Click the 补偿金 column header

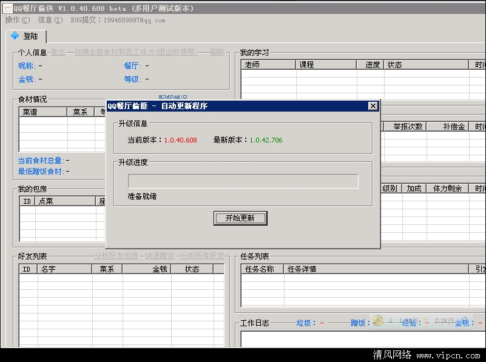pyautogui.click(x=448, y=127)
